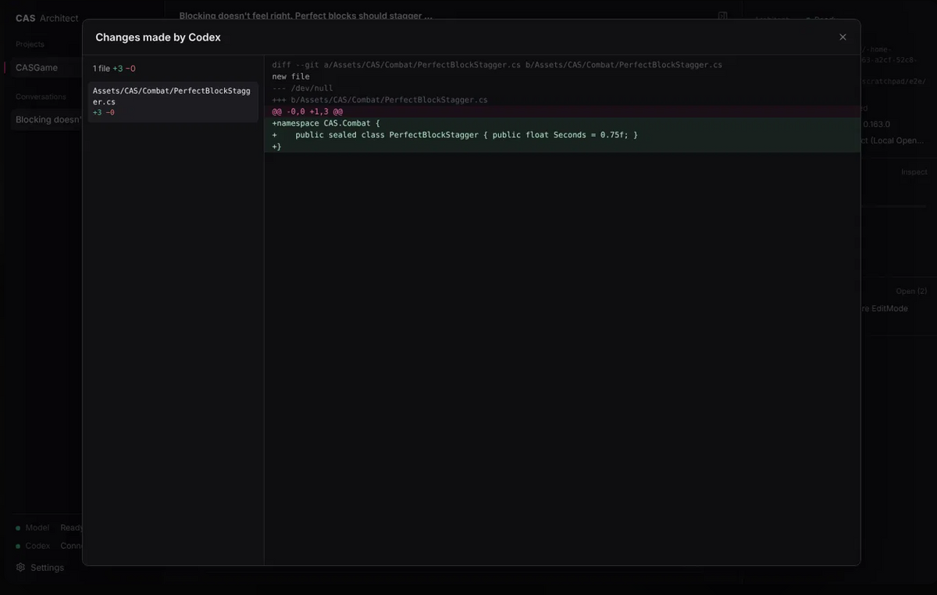Click the Settings gear icon
Screen dimensions: 937x595
pos(20,568)
